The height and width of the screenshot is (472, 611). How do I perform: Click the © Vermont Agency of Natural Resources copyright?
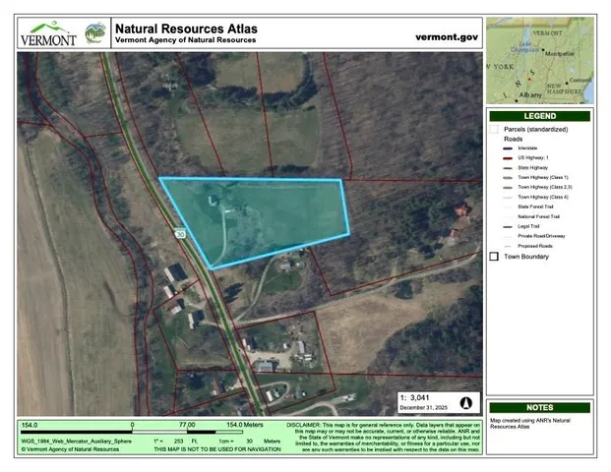70,449
